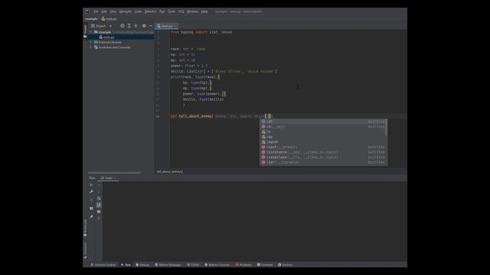
Task: Choose 'issubclass' completion suggestion
Action: 323,157
